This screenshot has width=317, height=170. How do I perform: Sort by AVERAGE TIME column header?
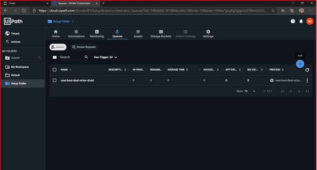[x=177, y=70]
